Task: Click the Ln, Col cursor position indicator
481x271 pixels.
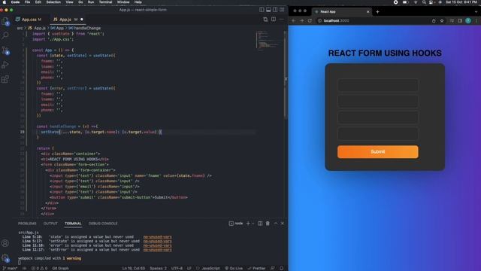Action: click(x=134, y=268)
